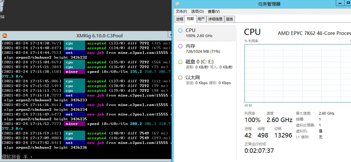
Task: Switch to the 用户 tab
Action: point(201,19)
